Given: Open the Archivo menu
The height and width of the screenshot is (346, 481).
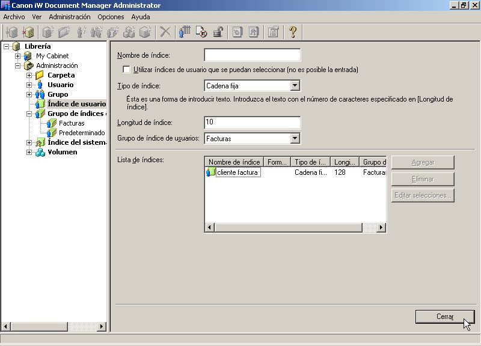Looking at the screenshot, I should tap(14, 17).
